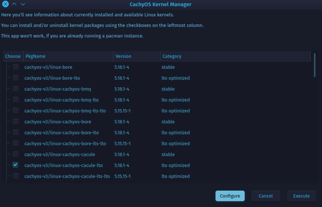Click the Execute button
This screenshot has height=207, width=322.
pyautogui.click(x=301, y=196)
